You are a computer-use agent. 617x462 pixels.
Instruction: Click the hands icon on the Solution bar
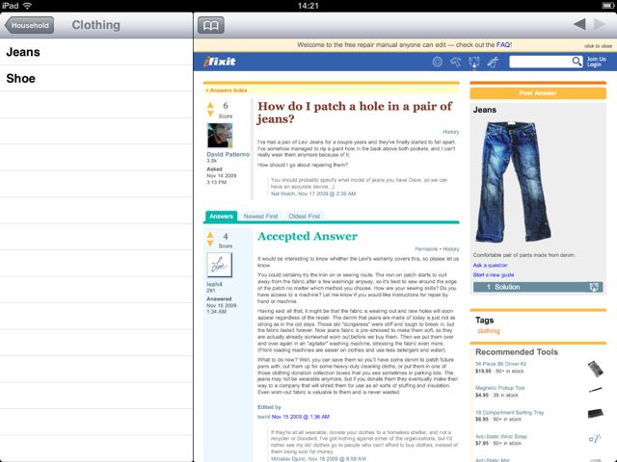594,287
